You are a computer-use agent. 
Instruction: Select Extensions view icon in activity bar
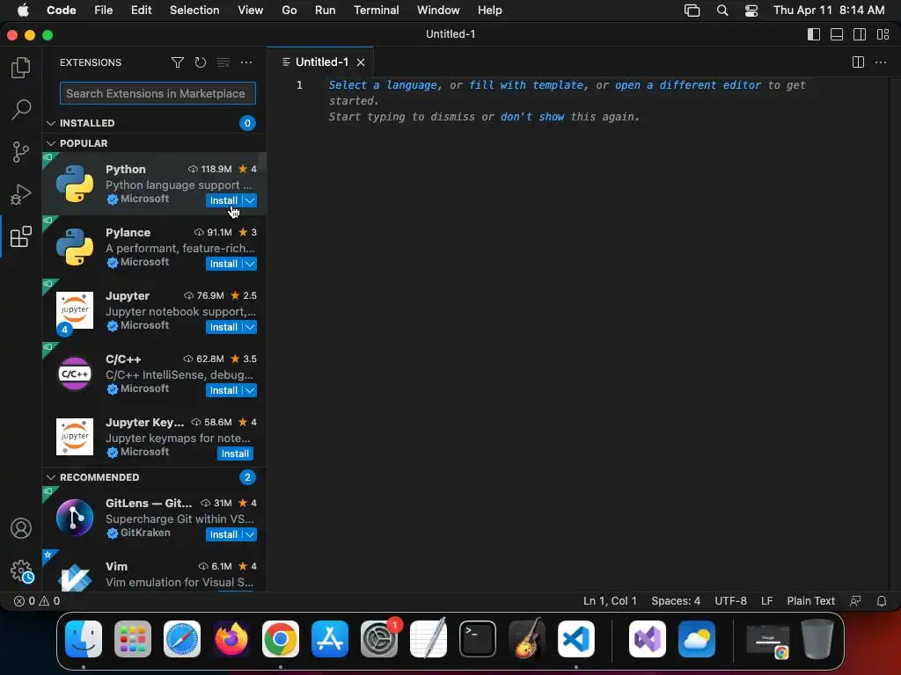[21, 236]
